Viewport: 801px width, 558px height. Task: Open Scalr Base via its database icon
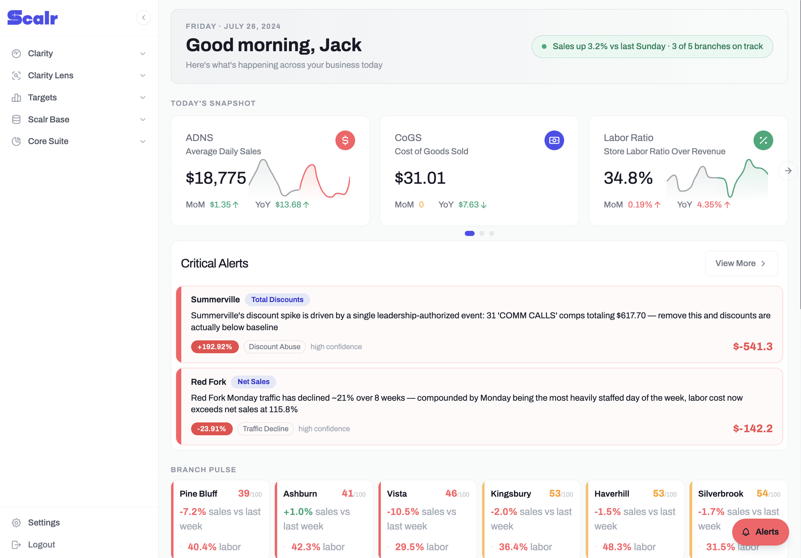point(16,119)
